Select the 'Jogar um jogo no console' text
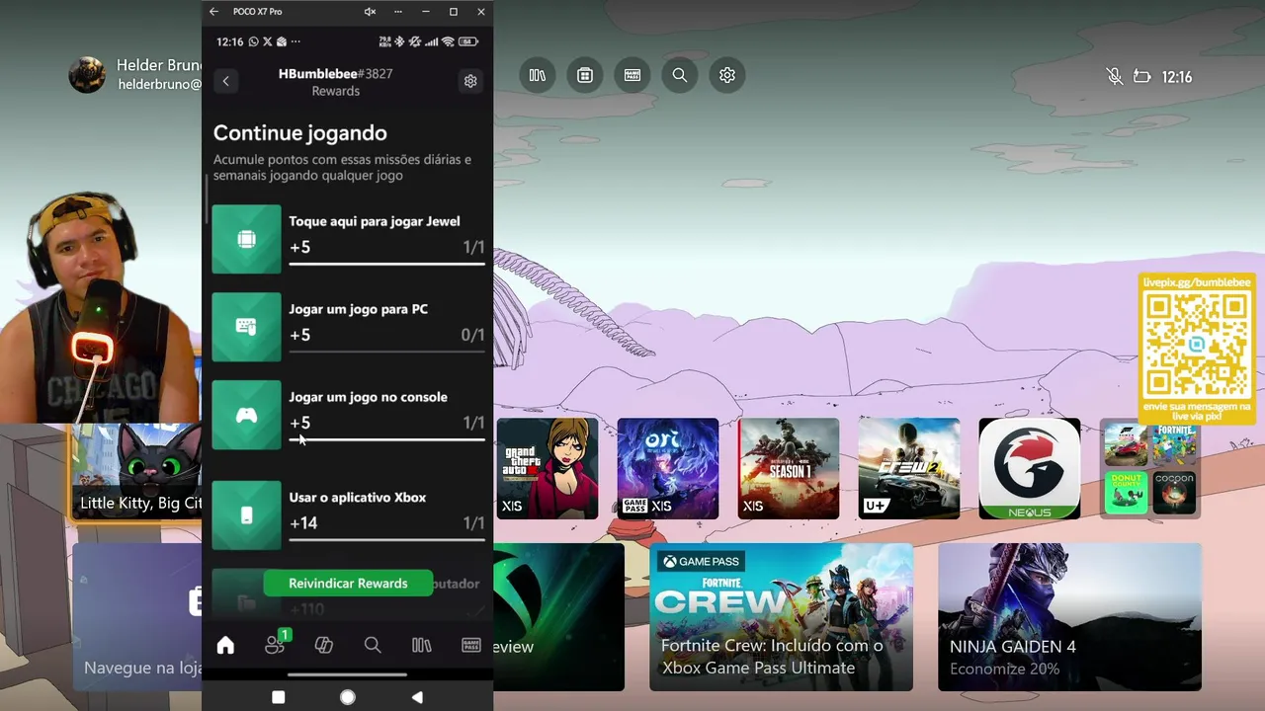 tap(368, 397)
